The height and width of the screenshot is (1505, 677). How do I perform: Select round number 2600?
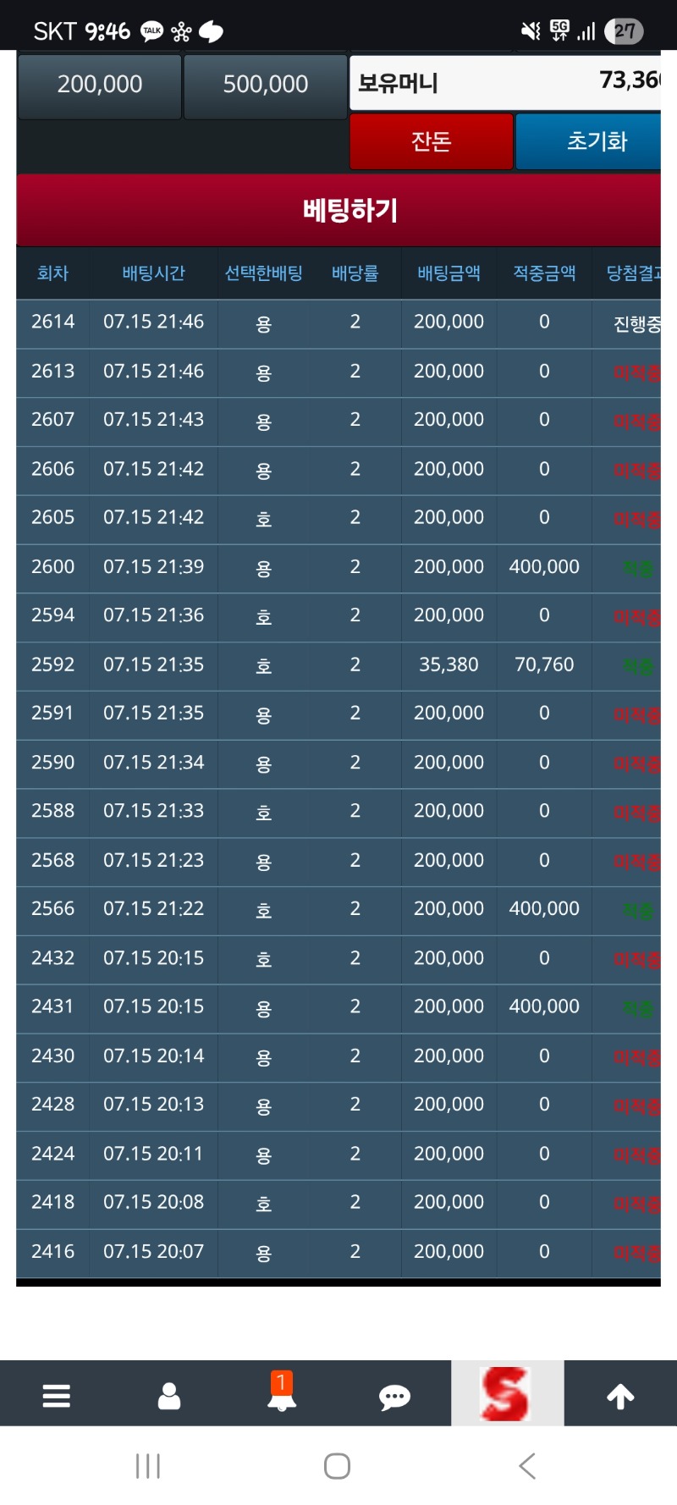(52, 566)
